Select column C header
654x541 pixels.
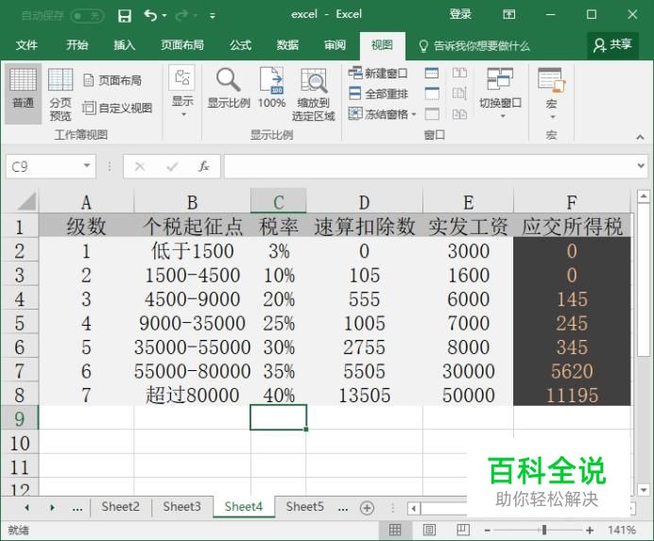278,202
